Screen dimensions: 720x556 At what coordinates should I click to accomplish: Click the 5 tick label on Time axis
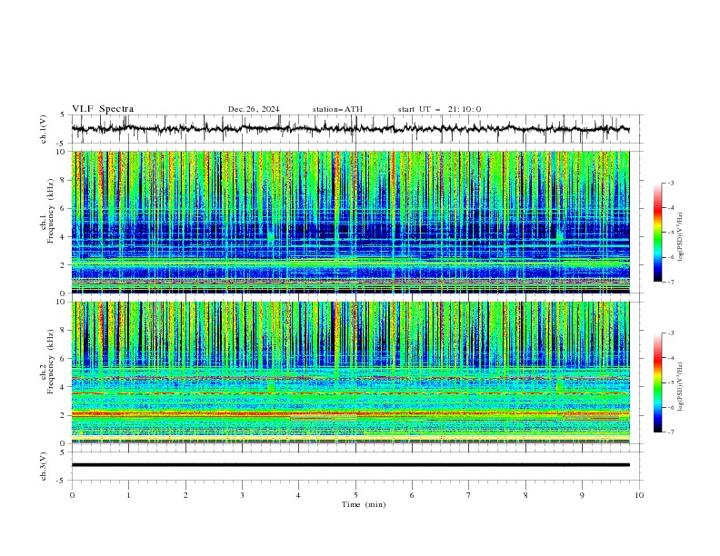[355, 495]
